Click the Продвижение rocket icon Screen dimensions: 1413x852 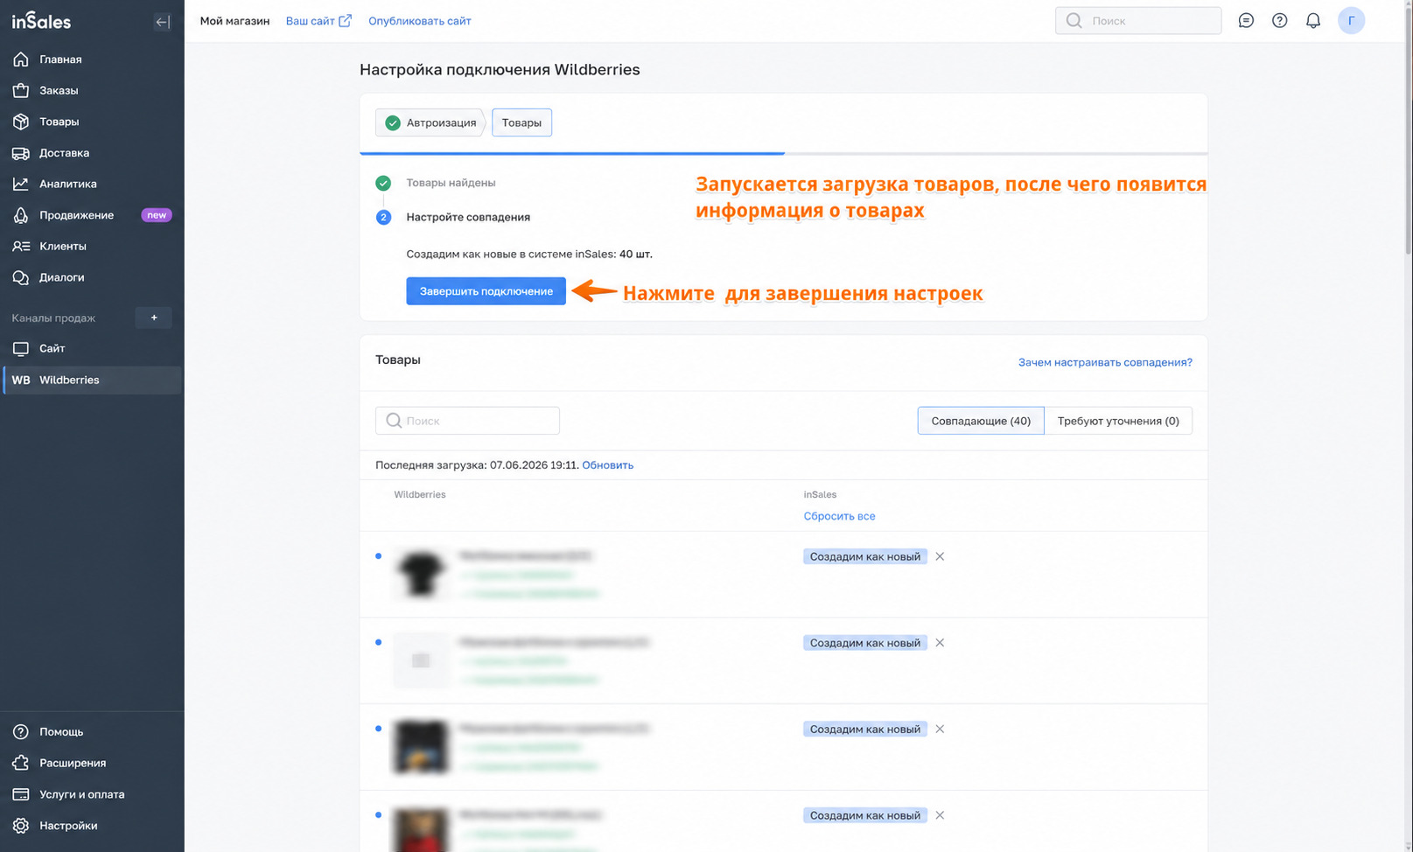[x=21, y=215]
